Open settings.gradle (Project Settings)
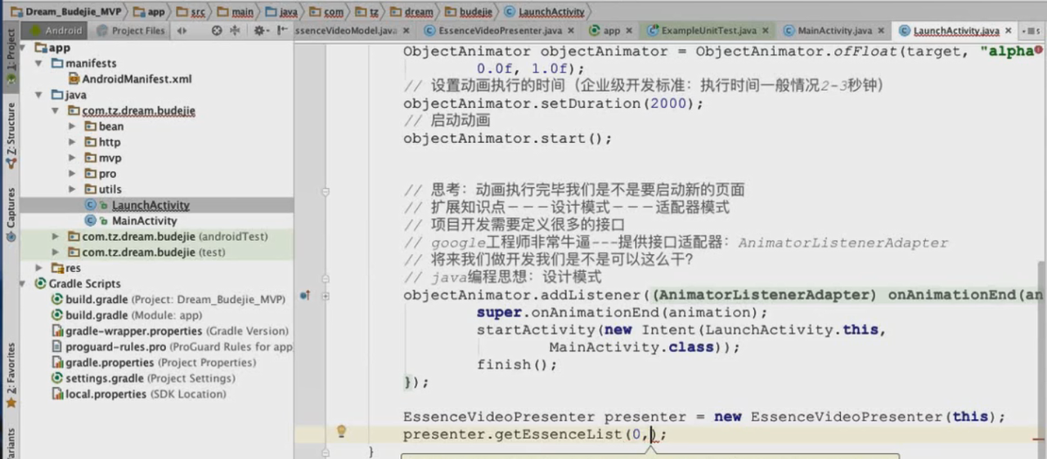 tap(143, 378)
